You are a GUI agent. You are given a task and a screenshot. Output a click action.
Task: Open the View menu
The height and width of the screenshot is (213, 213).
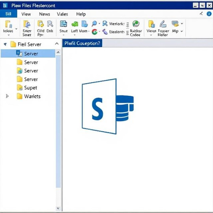click(26, 14)
